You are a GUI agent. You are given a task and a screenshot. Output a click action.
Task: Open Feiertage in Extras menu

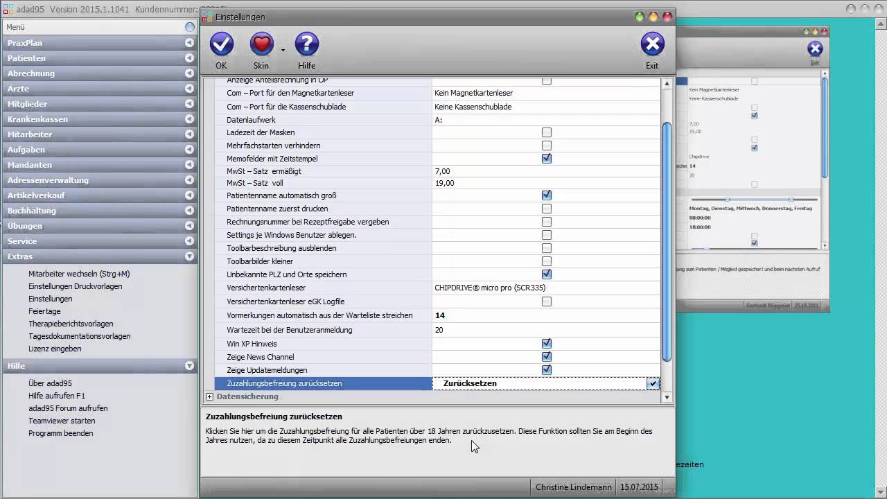(44, 311)
